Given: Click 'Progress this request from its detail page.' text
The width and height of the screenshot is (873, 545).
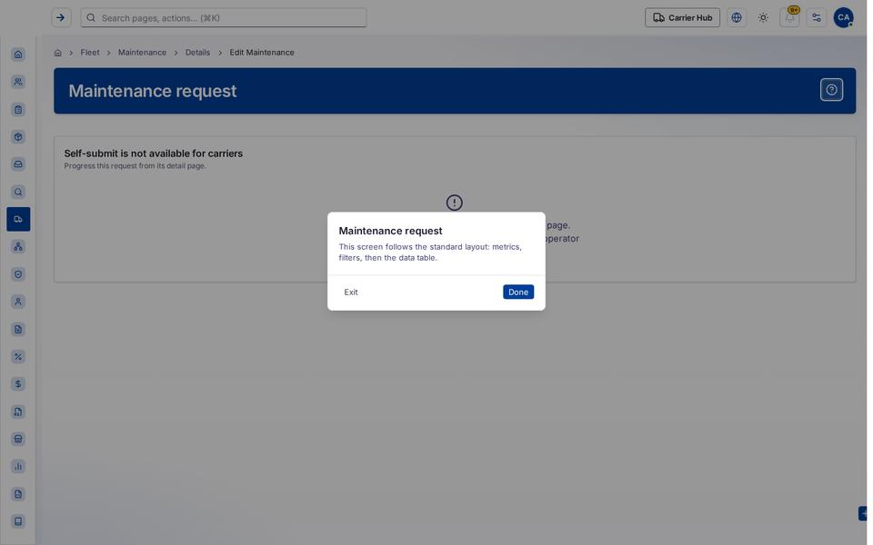Looking at the screenshot, I should (135, 165).
